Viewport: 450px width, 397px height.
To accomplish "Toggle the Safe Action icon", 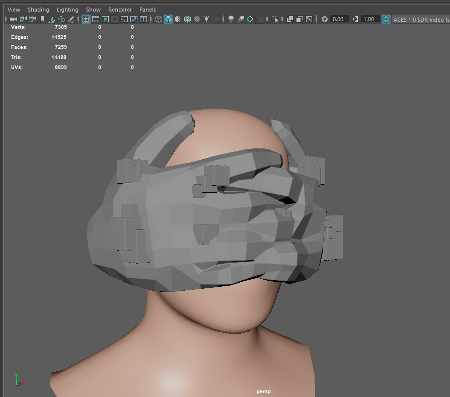I will tap(134, 19).
